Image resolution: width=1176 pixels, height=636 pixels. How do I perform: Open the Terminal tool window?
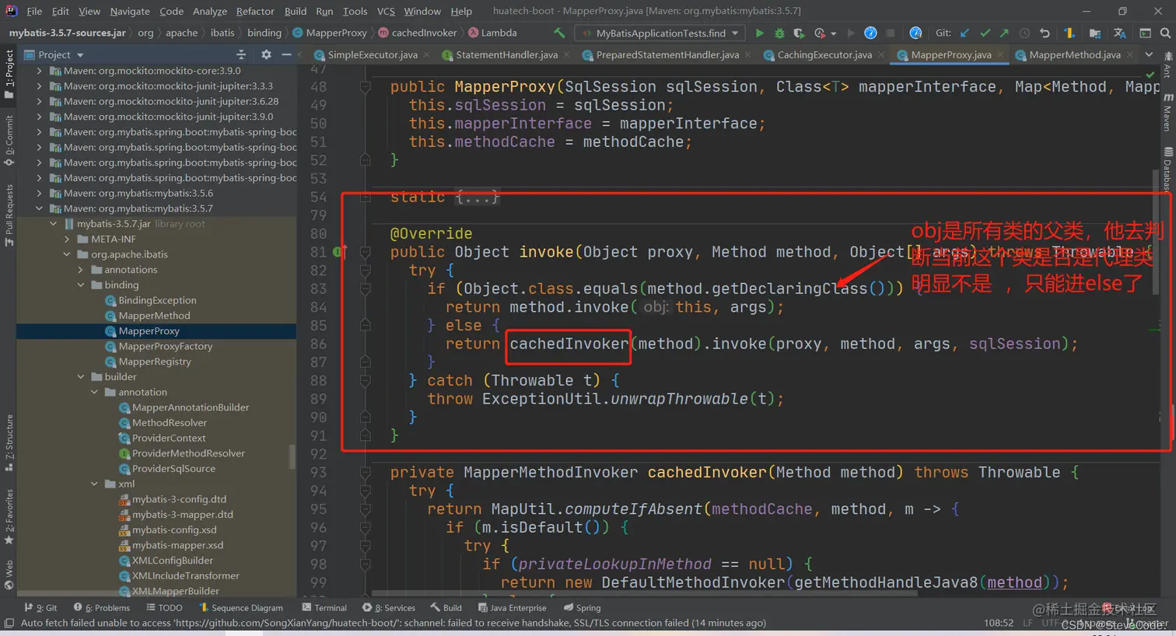coord(324,608)
